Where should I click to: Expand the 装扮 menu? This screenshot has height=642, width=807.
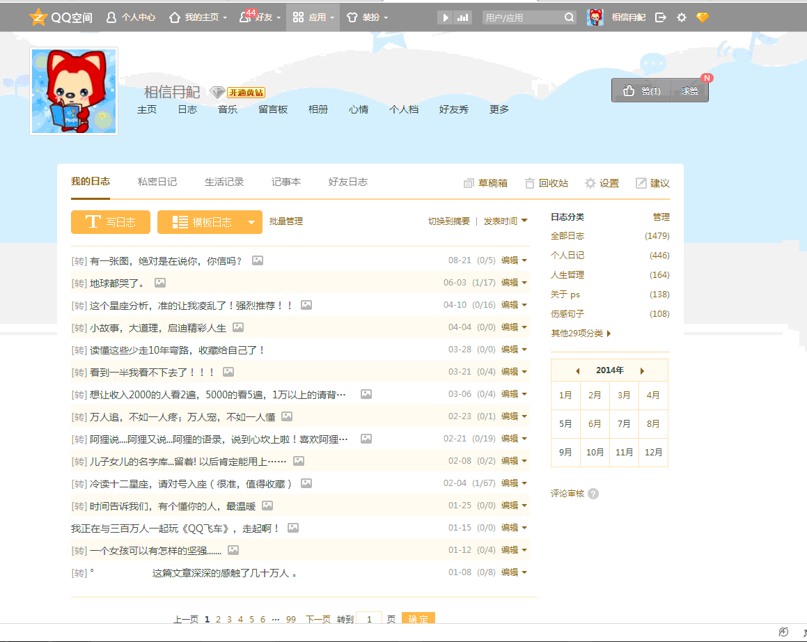pos(367,17)
